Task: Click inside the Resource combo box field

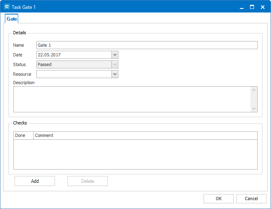Action: point(74,74)
